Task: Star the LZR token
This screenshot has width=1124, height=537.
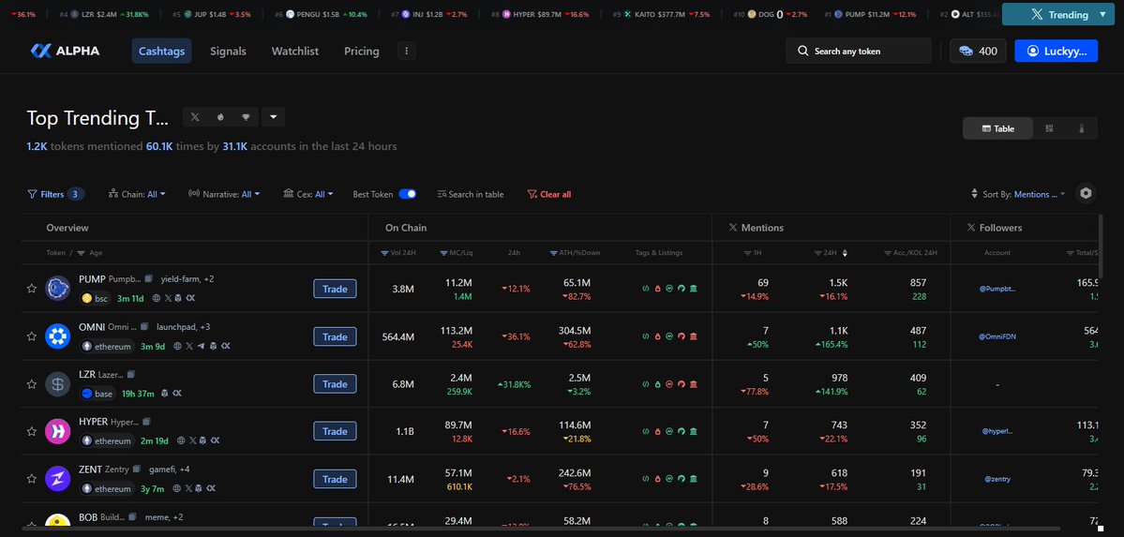Action: (32, 383)
